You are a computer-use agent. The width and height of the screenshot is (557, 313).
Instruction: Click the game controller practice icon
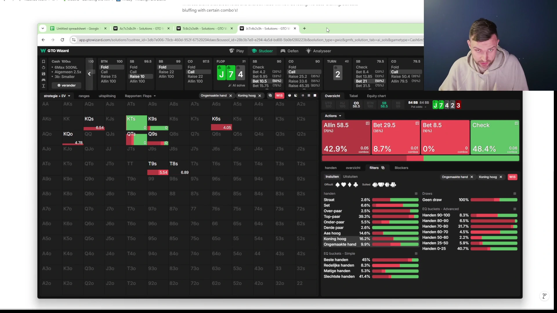[44, 80]
